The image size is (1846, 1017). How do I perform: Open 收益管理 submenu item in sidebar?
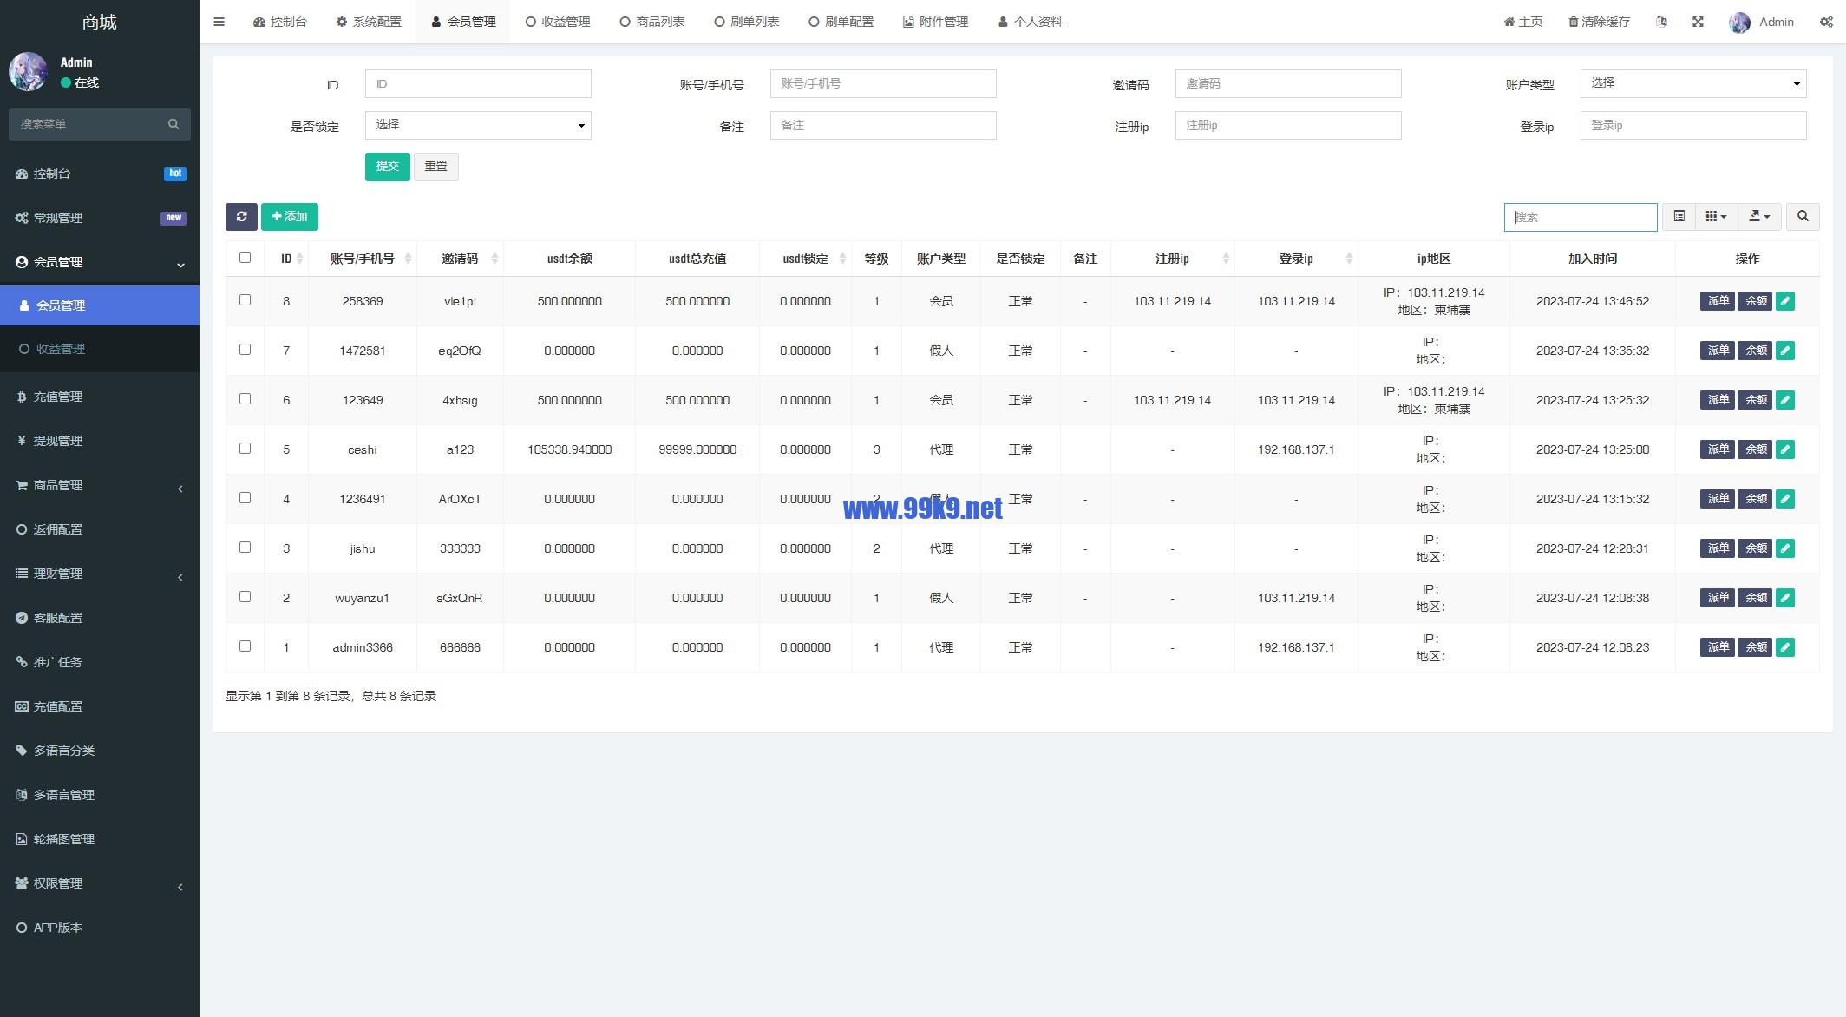tap(100, 349)
